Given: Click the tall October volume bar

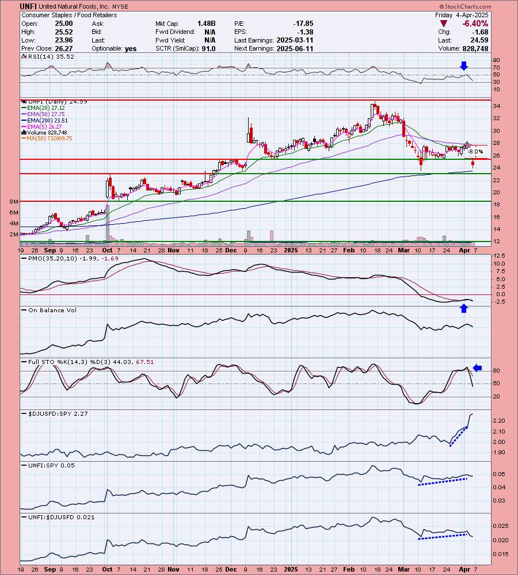Looking at the screenshot, I should pyautogui.click(x=108, y=225).
